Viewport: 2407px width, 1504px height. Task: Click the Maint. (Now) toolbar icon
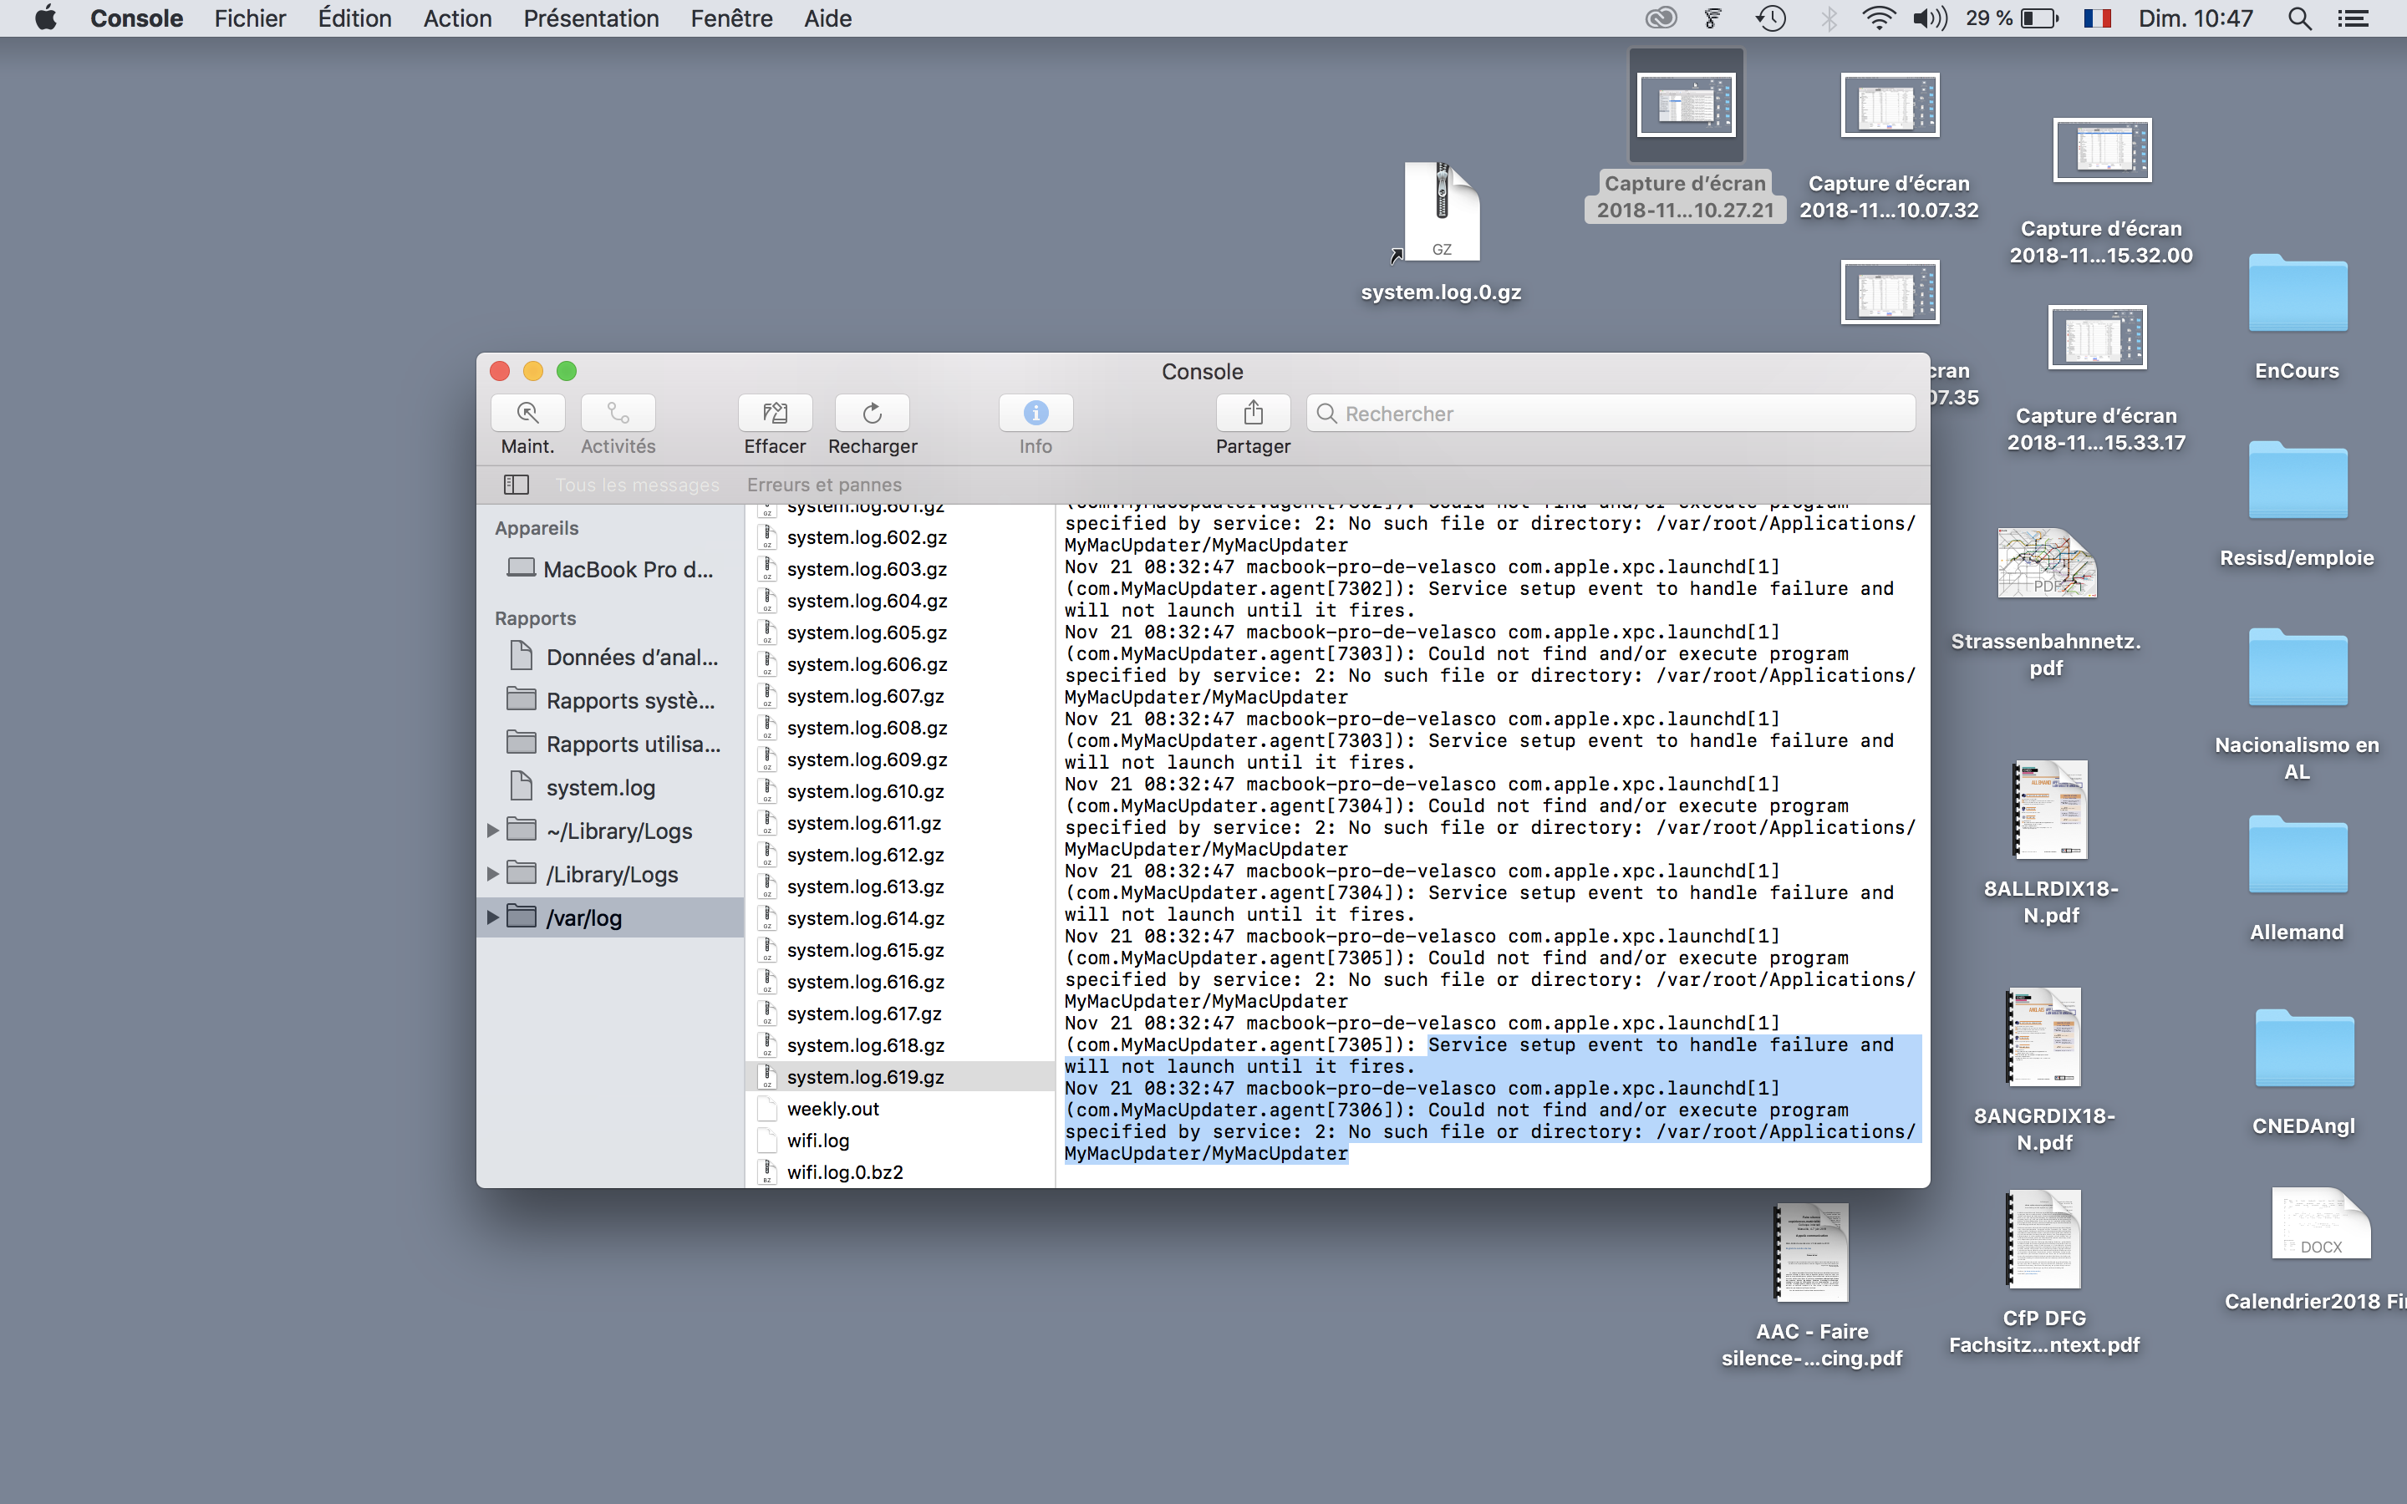[527, 413]
